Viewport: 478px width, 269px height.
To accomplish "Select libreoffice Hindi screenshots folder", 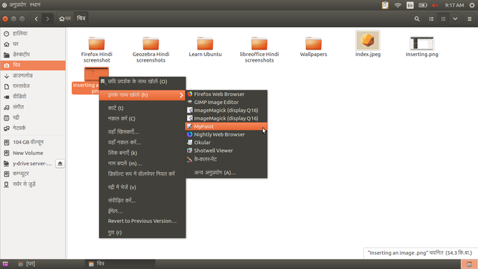I will [259, 49].
